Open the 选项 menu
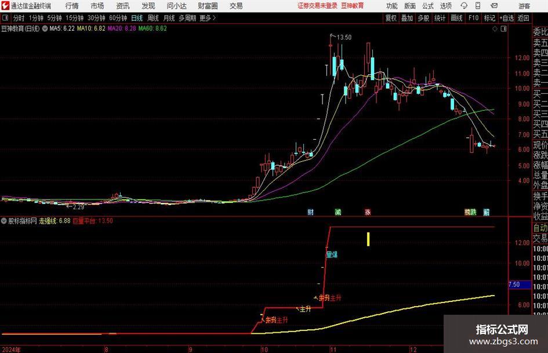This screenshot has width=548, height=353. coord(445,6)
